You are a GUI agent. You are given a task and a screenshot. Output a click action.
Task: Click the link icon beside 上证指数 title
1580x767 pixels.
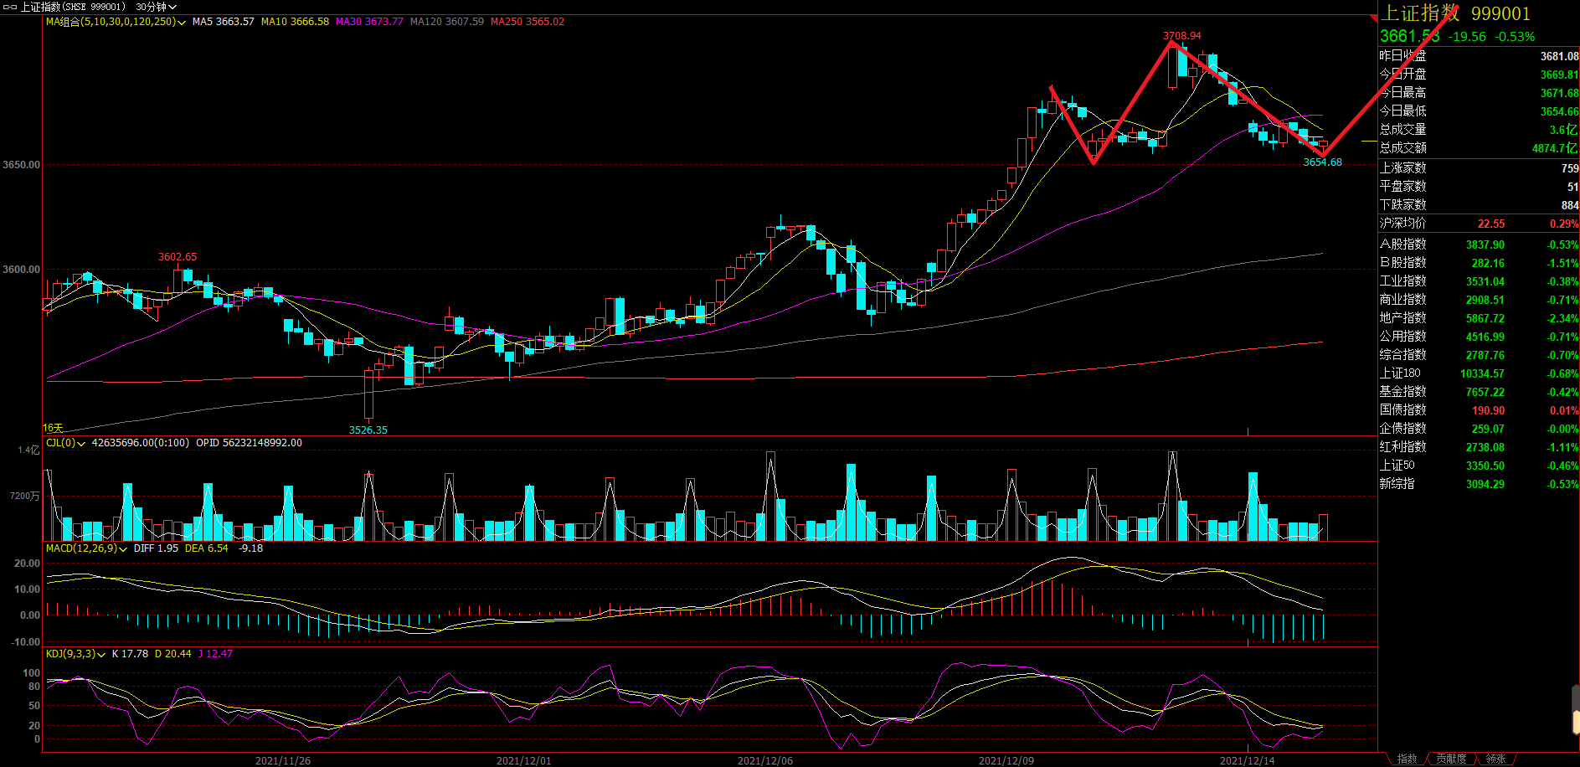tap(10, 7)
